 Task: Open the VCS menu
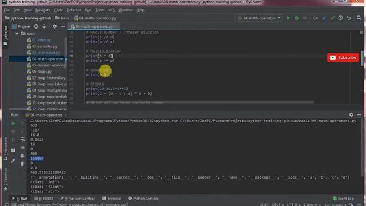pyautogui.click(x=112, y=10)
